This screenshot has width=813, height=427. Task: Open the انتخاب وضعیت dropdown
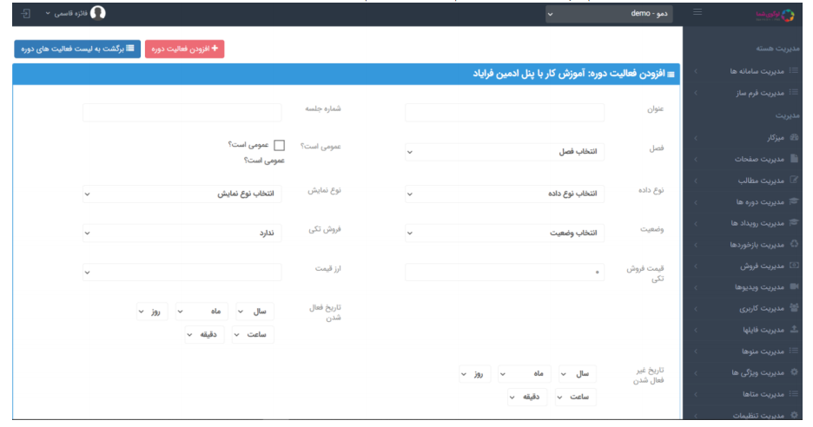[x=504, y=233]
